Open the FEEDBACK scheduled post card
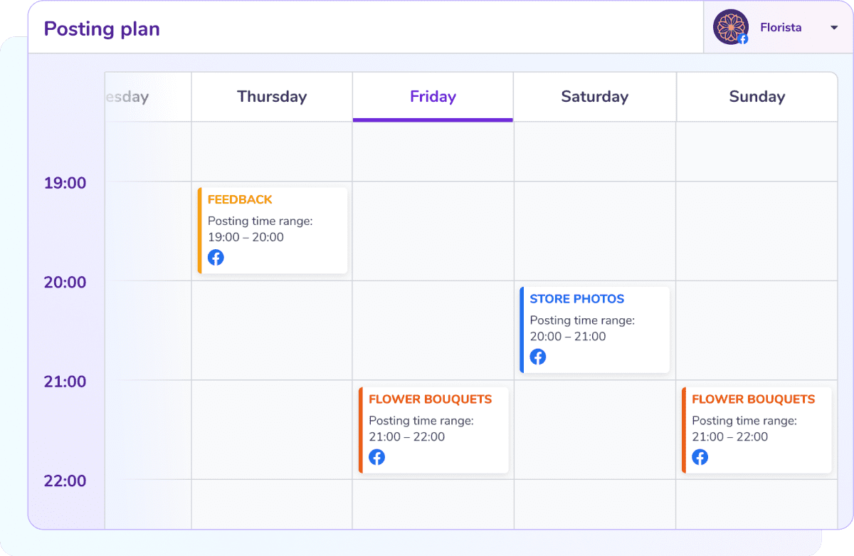Image resolution: width=854 pixels, height=556 pixels. (x=273, y=229)
